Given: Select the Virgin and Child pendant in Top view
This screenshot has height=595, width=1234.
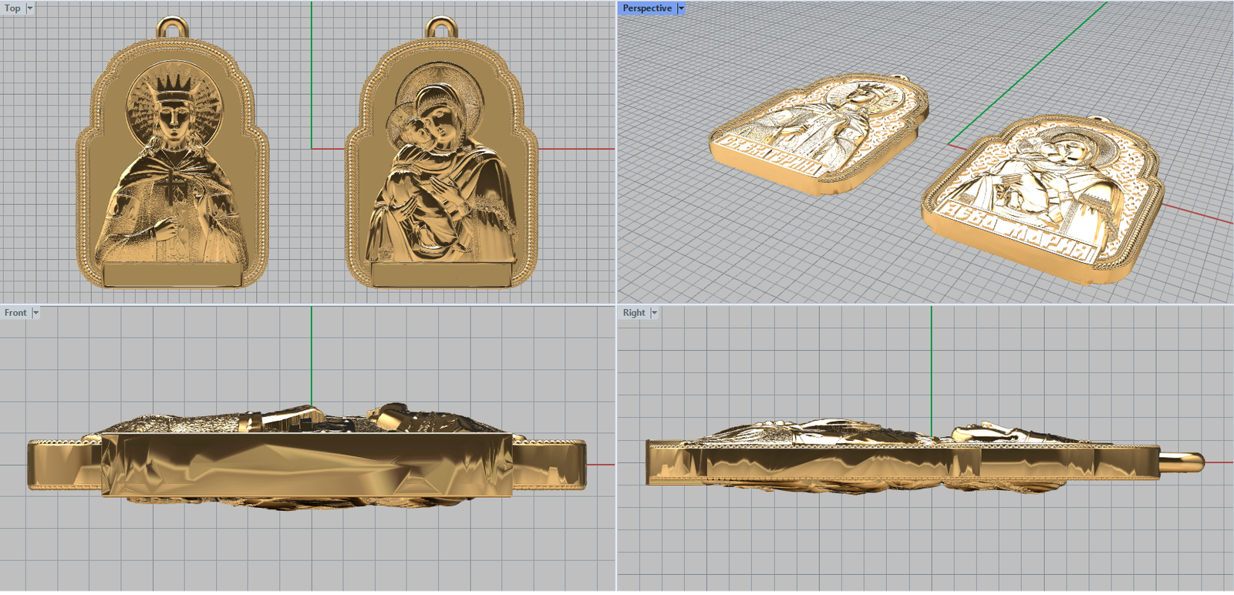Looking at the screenshot, I should (441, 170).
